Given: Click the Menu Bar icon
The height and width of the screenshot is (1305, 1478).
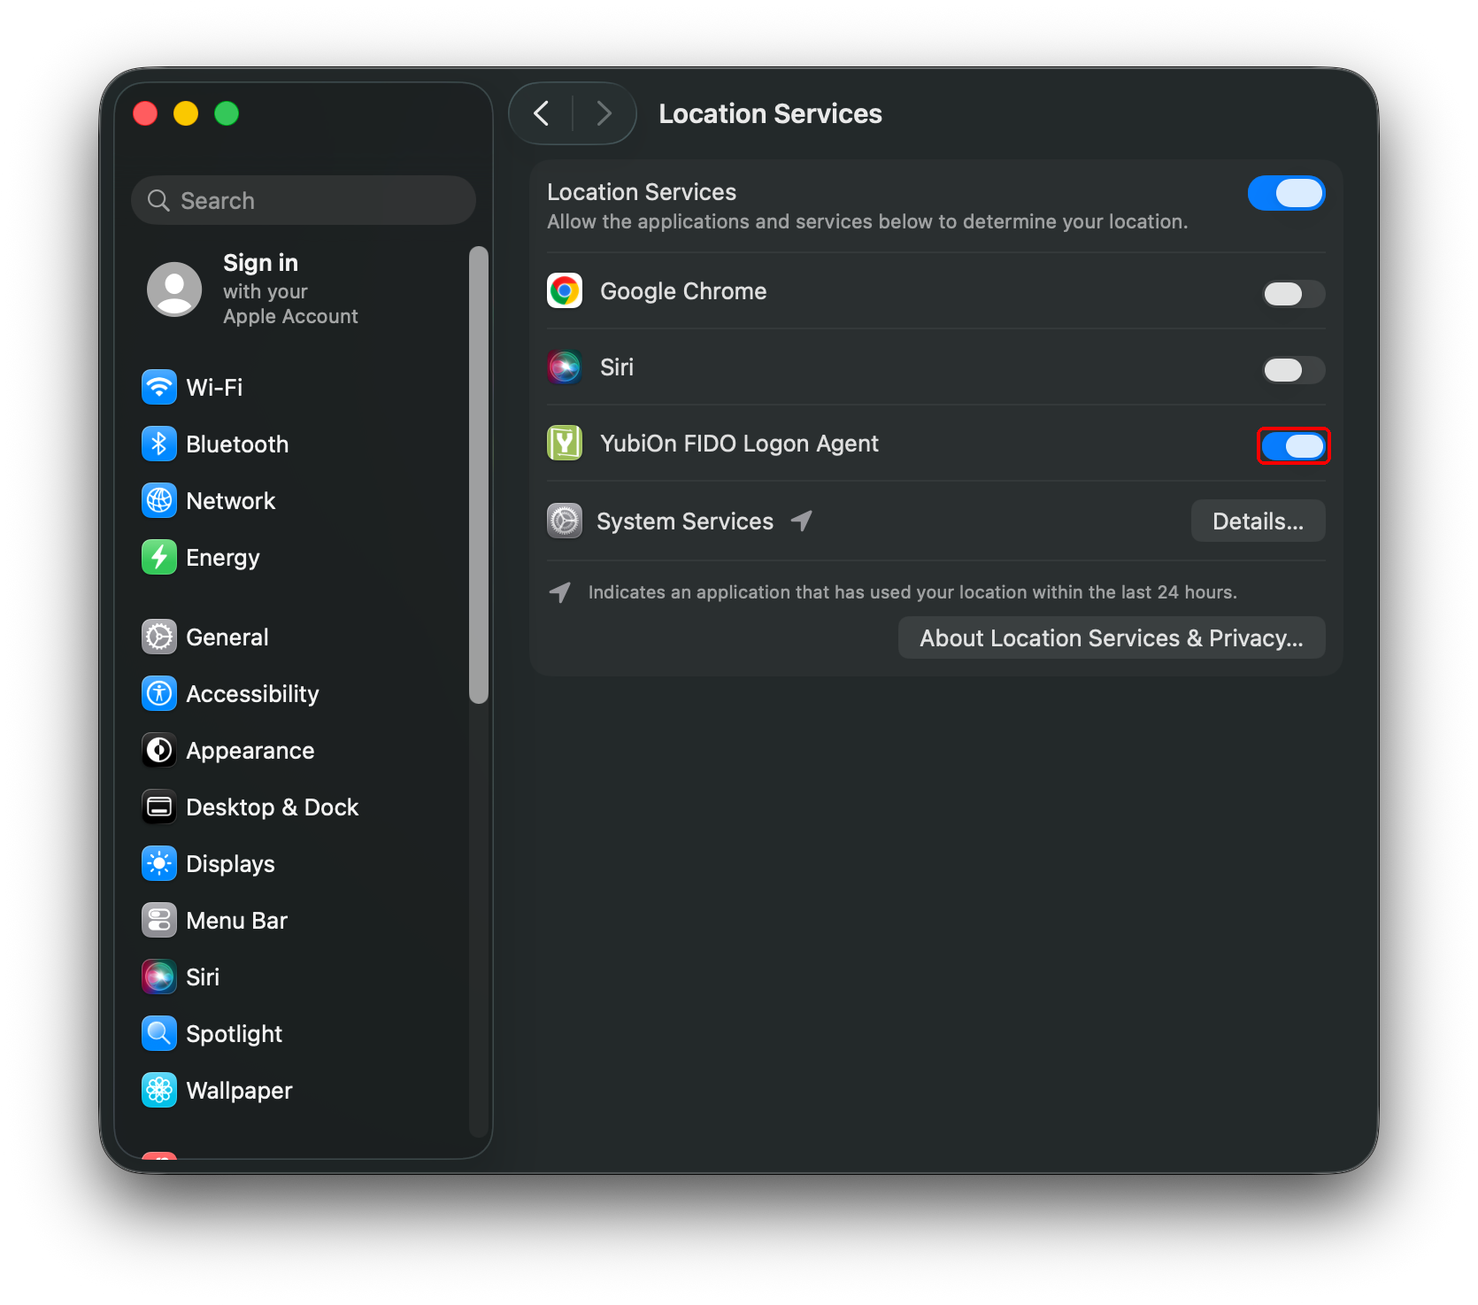Looking at the screenshot, I should [159, 920].
